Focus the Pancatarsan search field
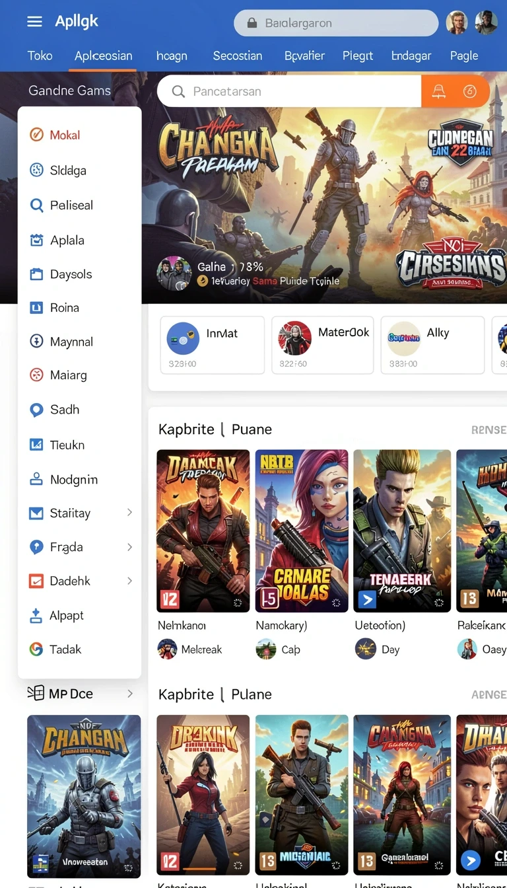 pos(289,91)
